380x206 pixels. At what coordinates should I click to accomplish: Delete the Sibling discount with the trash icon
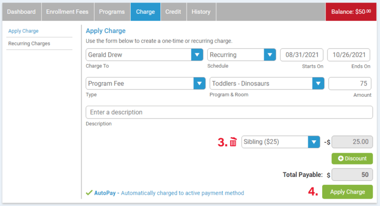pos(233,142)
